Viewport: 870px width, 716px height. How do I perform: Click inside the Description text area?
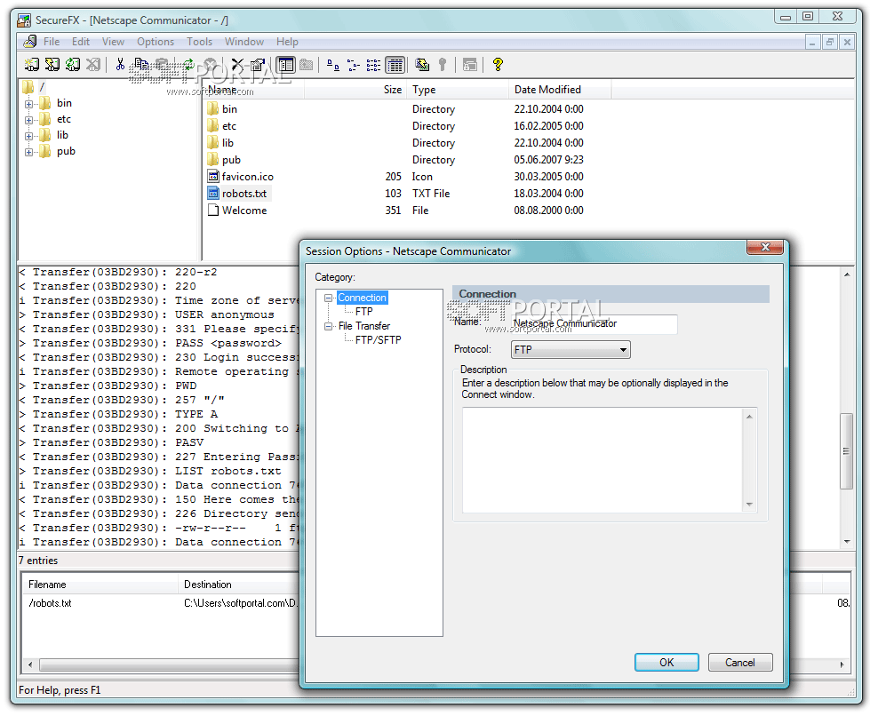pos(603,460)
